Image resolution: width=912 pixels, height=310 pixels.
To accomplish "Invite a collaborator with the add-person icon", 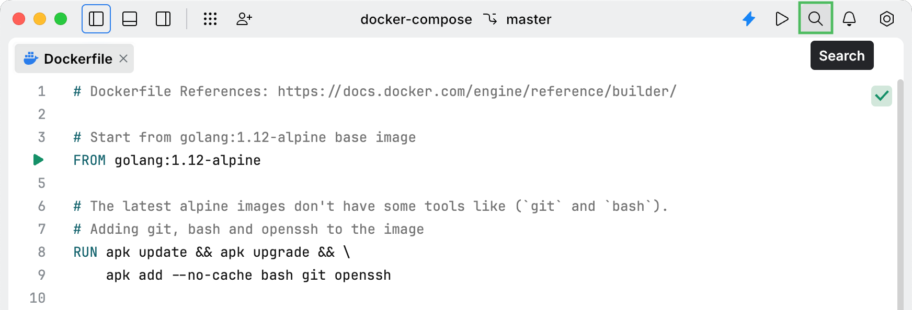I will pyautogui.click(x=244, y=19).
